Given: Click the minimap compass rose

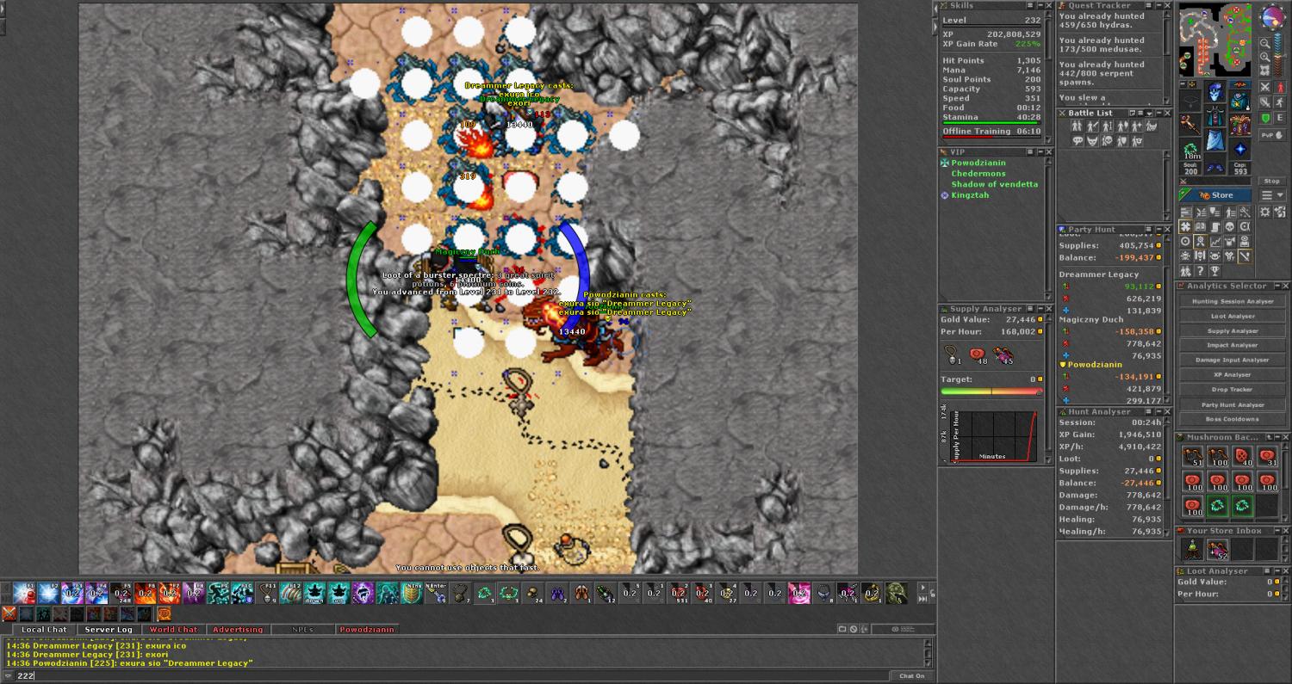Looking at the screenshot, I should click(x=1272, y=18).
